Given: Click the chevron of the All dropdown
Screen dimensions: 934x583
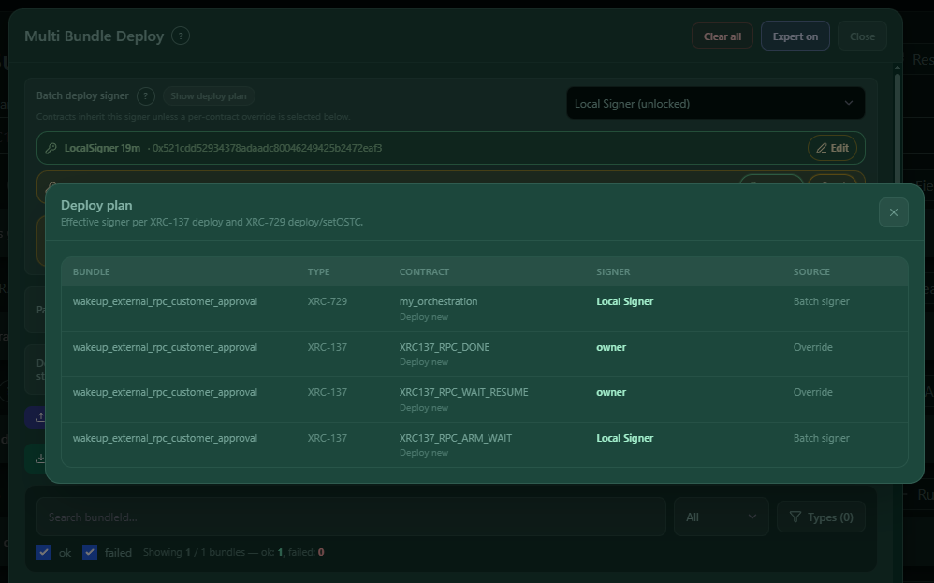Looking at the screenshot, I should point(752,517).
